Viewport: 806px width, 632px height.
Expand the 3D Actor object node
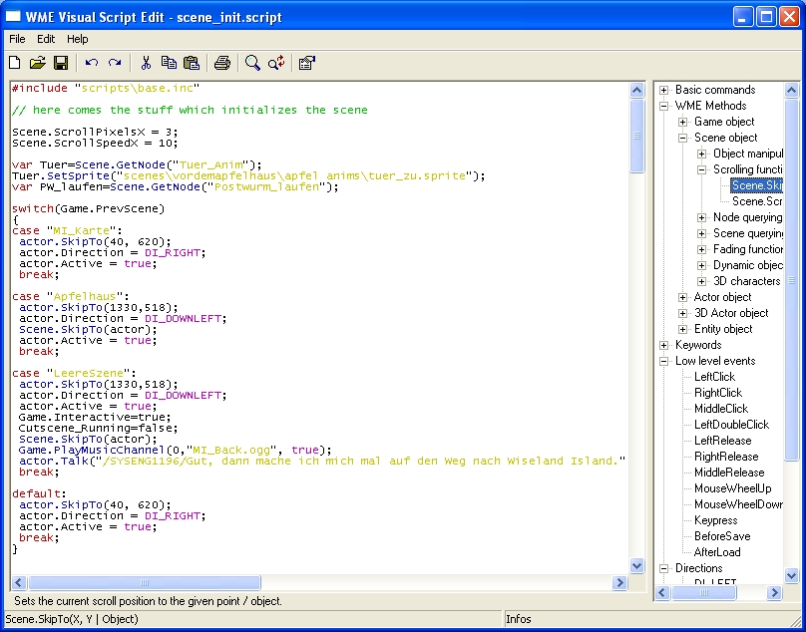click(682, 313)
